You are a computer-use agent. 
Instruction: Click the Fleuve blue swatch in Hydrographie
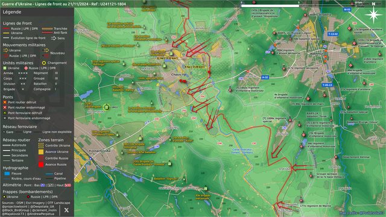coord(7,174)
